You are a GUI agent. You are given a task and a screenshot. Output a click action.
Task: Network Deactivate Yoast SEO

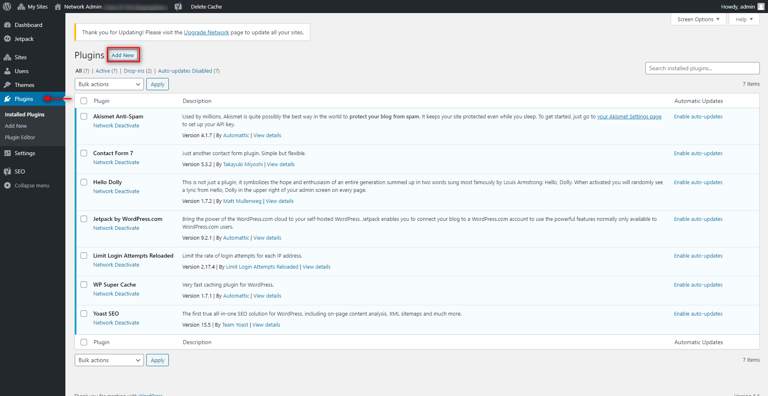tap(116, 323)
